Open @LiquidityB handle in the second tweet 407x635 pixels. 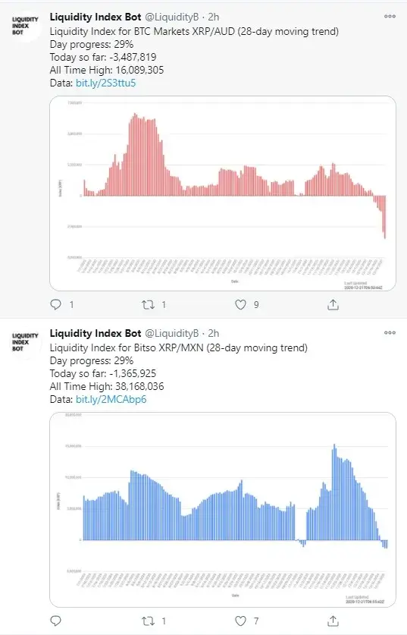point(172,333)
